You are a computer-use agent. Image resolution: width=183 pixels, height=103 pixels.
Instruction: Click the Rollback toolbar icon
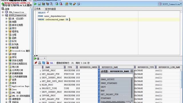(61, 4)
